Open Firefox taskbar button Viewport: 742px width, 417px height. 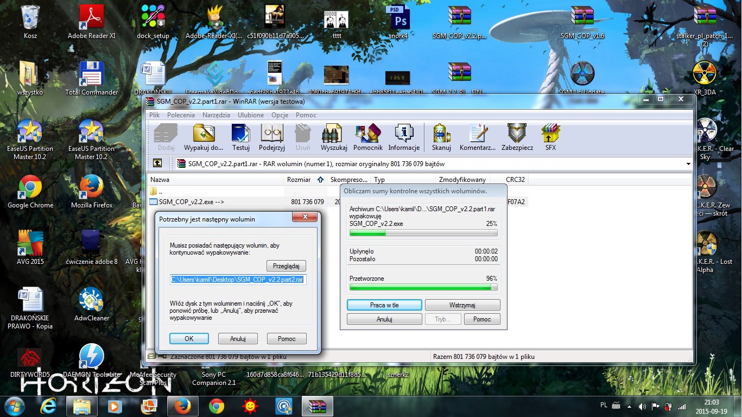182,406
